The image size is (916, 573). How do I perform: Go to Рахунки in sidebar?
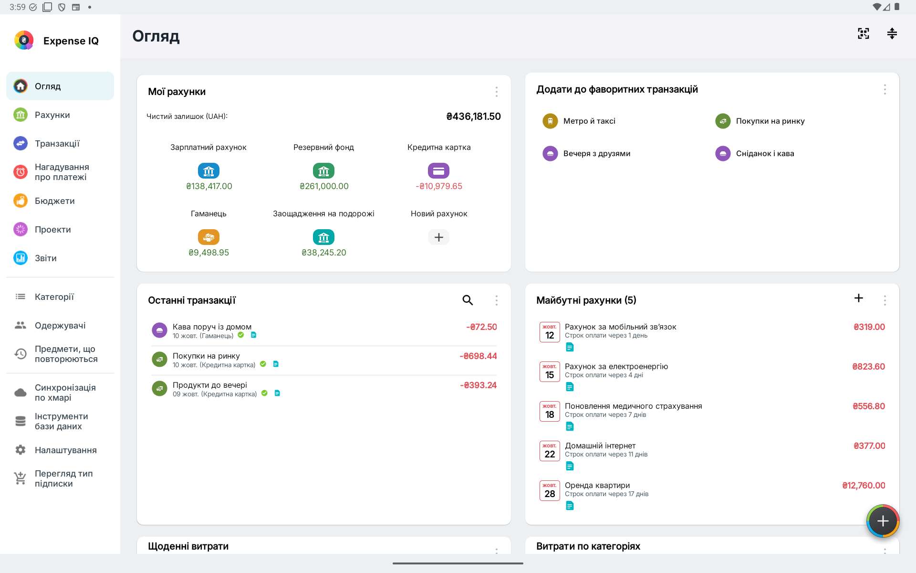[x=60, y=115]
